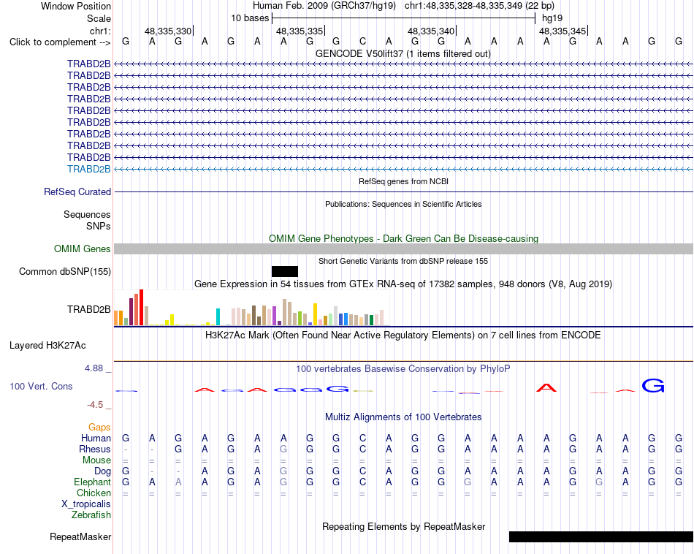Screen dimensions: 694x554
Task: Click the SNPs label under Sequences
Action: click(99, 227)
